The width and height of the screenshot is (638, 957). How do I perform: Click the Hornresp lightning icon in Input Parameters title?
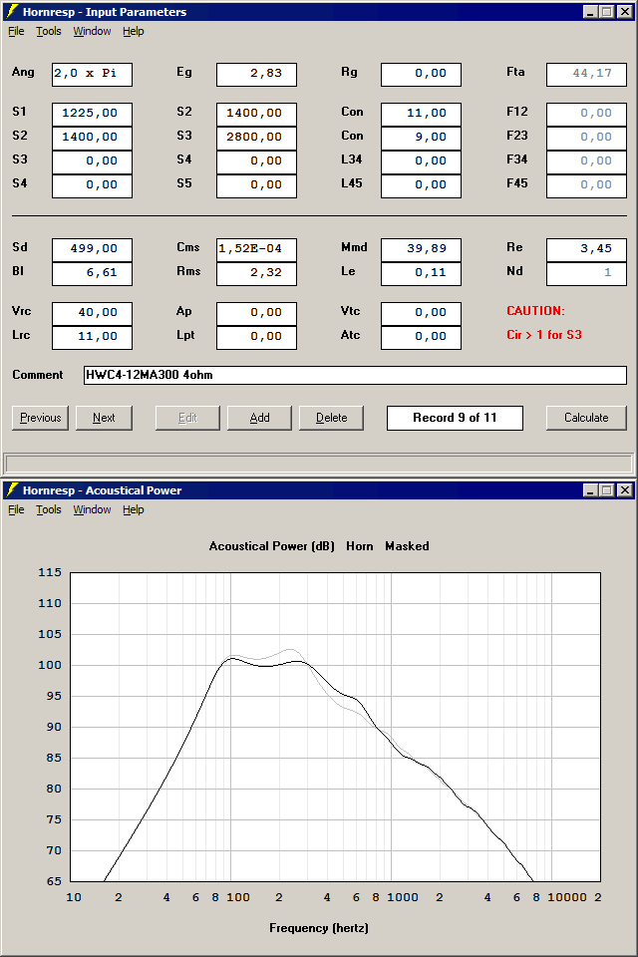(12, 11)
